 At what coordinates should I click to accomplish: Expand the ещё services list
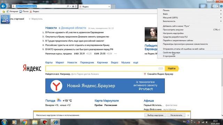pos(136,62)
